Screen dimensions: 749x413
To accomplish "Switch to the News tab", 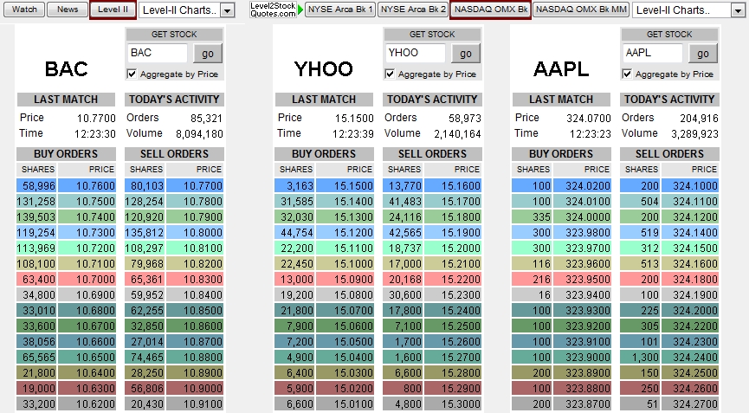I will [67, 10].
